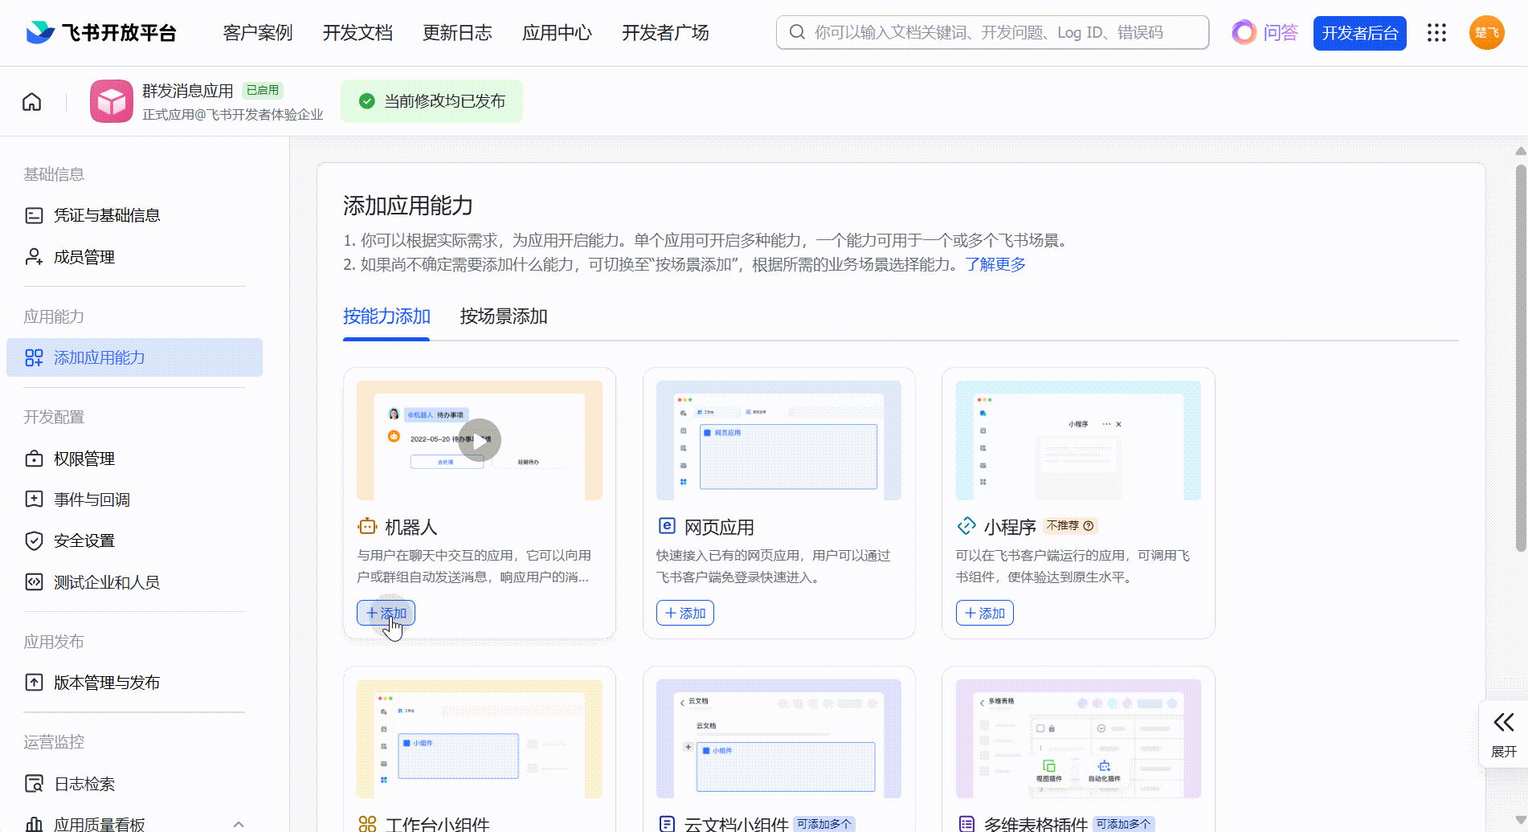Switch to the 按场景添加 tab
Image resolution: width=1528 pixels, height=832 pixels.
point(504,316)
